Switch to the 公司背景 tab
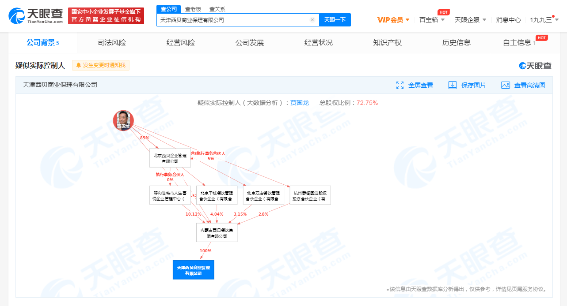The width and height of the screenshot is (567, 306). point(43,43)
